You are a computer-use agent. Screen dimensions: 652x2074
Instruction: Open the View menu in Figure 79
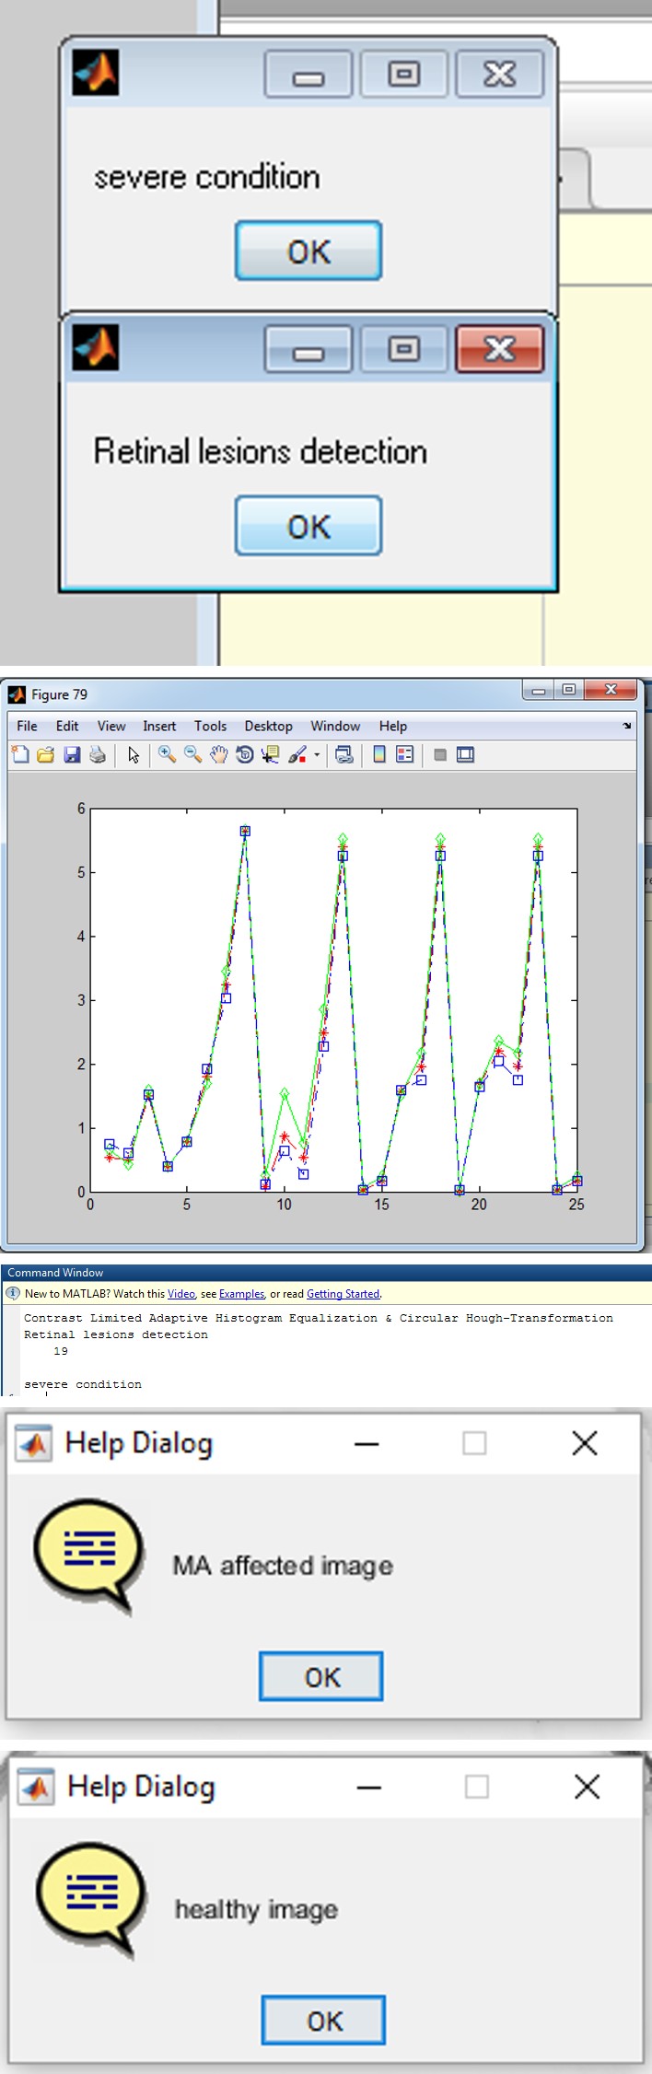pyautogui.click(x=111, y=726)
